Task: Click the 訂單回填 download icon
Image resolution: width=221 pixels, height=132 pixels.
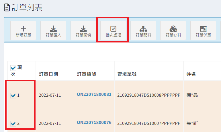Action: 83,29
